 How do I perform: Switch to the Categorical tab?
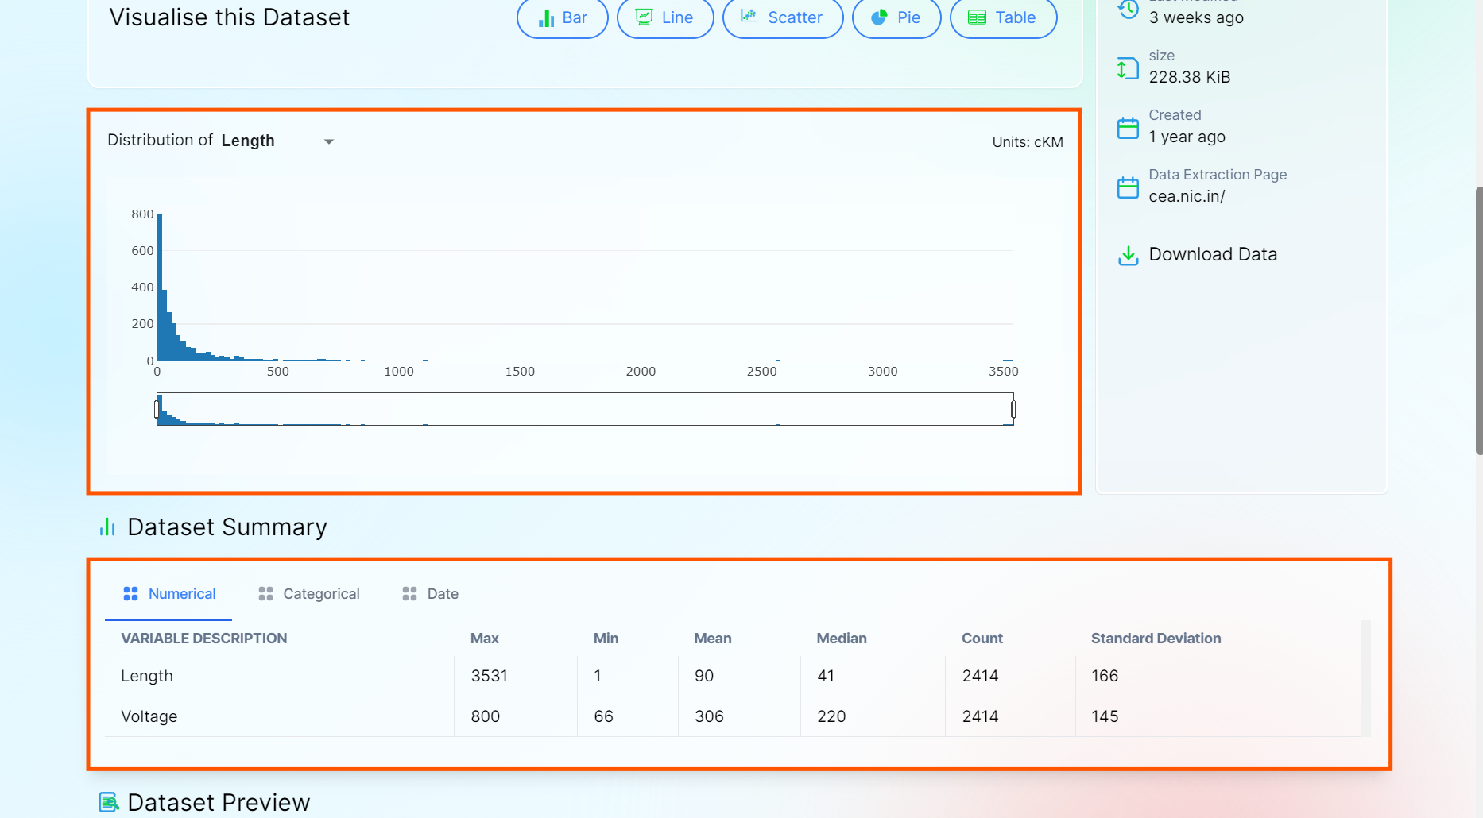[309, 594]
